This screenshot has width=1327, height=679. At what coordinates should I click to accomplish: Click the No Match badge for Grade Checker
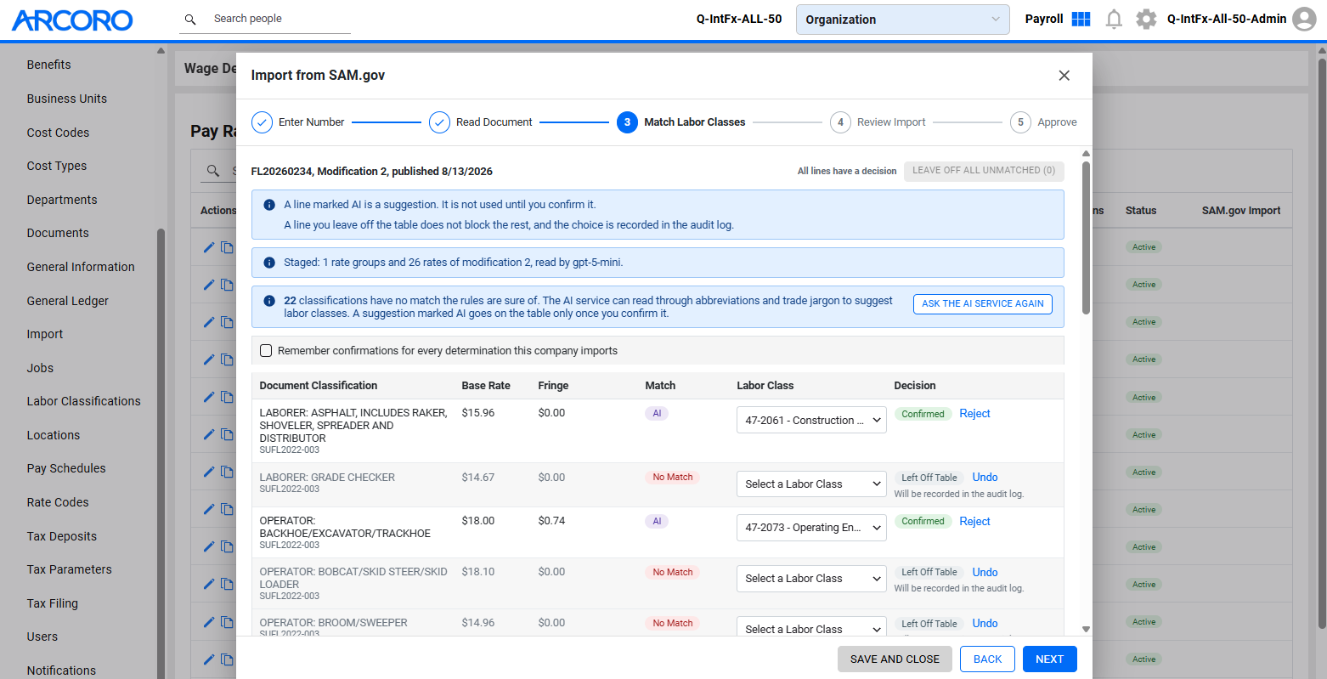[x=672, y=478]
